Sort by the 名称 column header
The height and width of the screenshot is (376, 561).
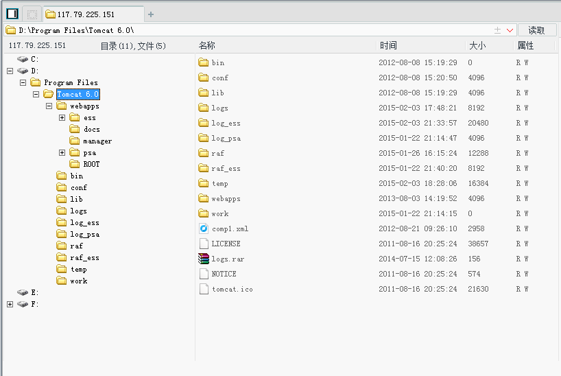207,45
